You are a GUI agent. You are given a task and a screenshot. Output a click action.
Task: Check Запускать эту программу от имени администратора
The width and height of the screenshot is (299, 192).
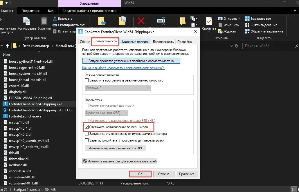[87, 134]
